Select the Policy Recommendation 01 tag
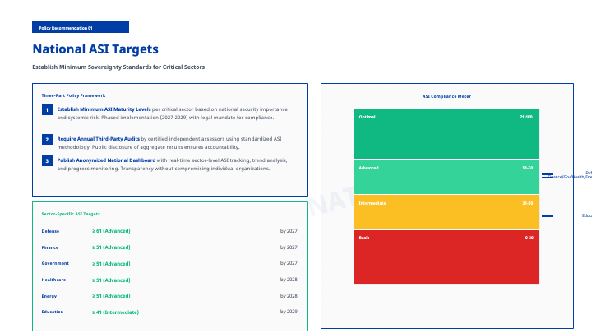Screen dimensions: 592x333 (x=81, y=28)
